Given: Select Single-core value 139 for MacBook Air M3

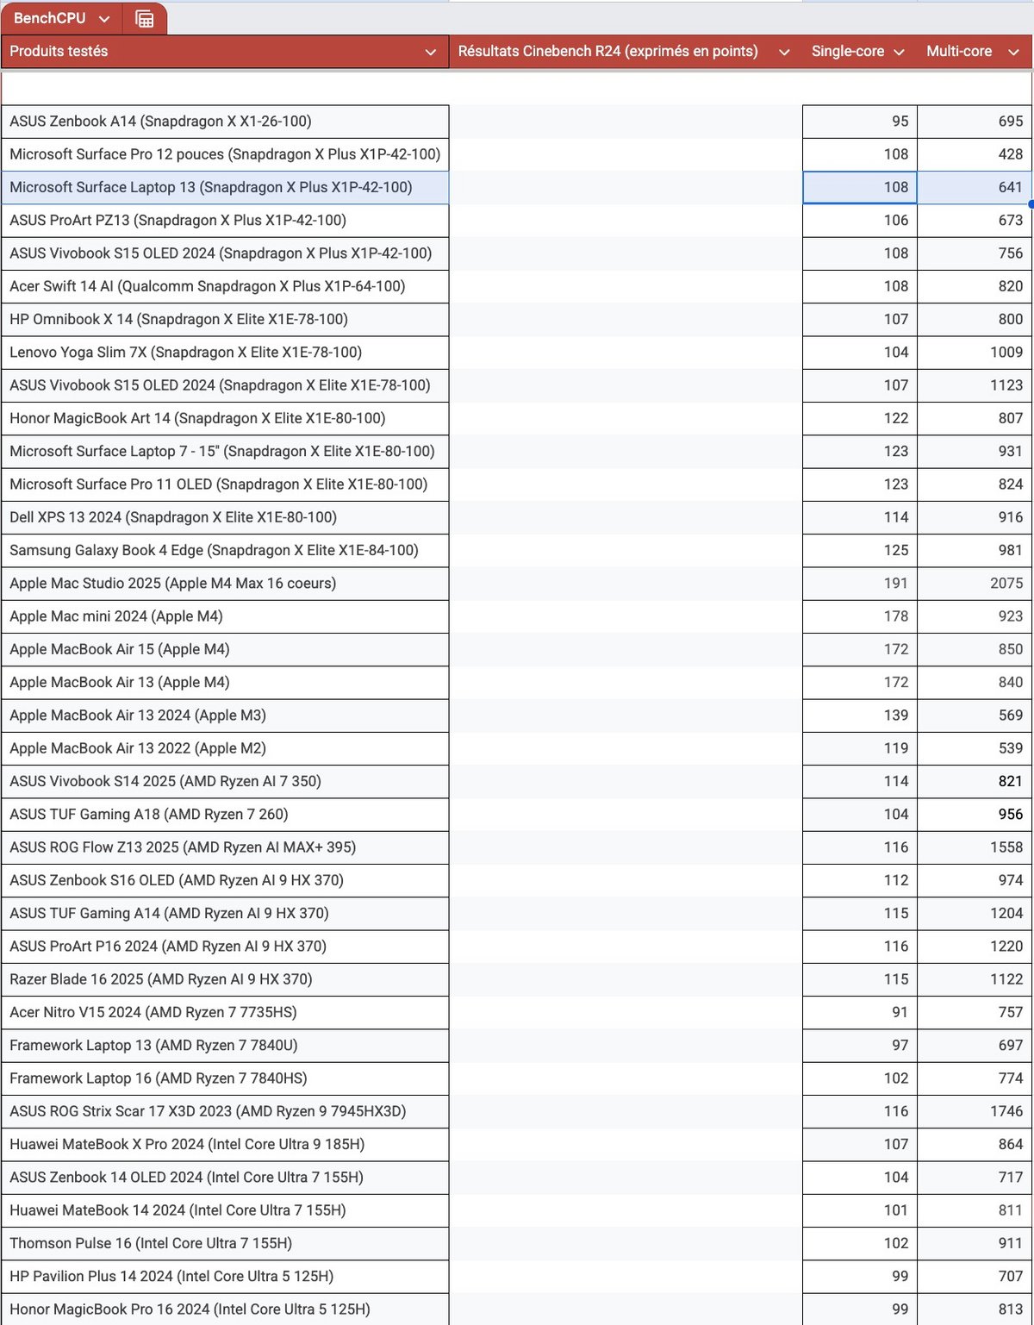Looking at the screenshot, I should coord(860,716).
